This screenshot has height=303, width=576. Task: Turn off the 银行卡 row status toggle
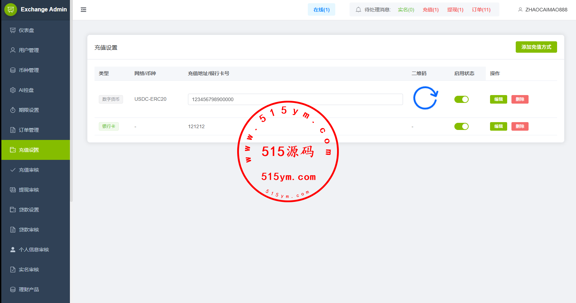[x=461, y=126]
